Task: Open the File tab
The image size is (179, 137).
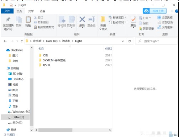Action: point(7,11)
